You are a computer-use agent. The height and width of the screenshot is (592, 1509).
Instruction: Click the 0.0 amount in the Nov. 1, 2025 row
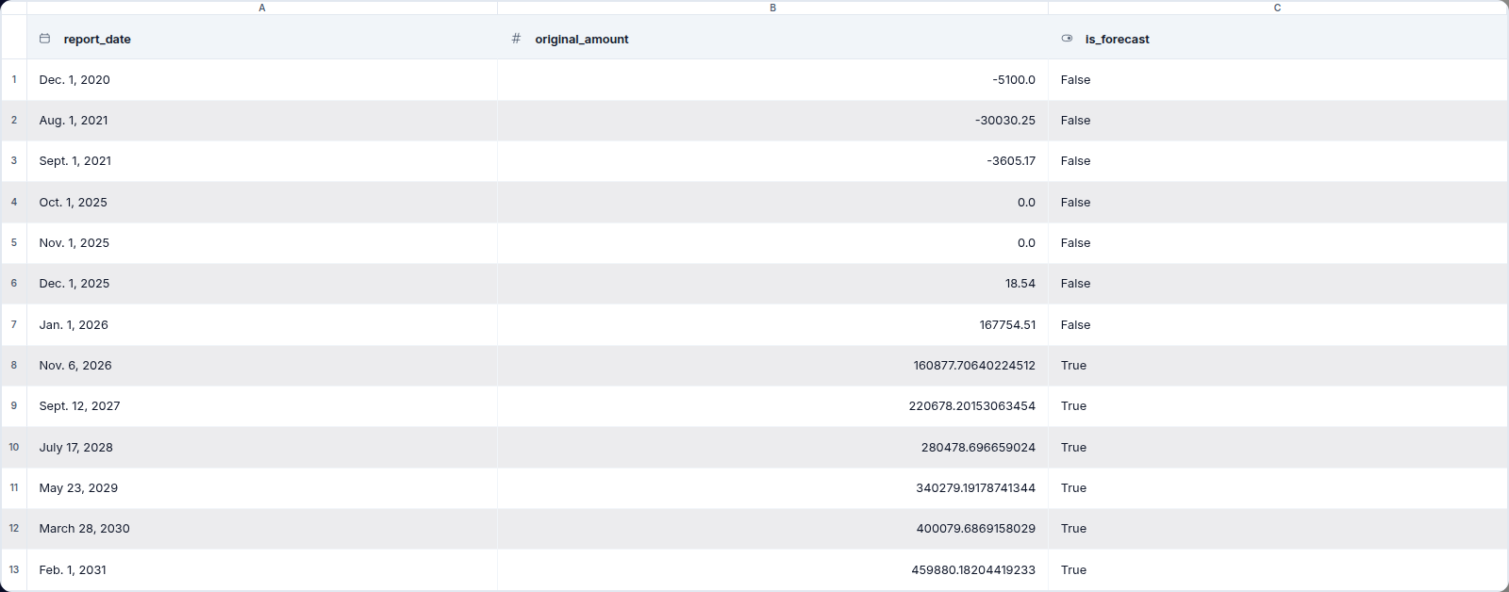point(772,243)
